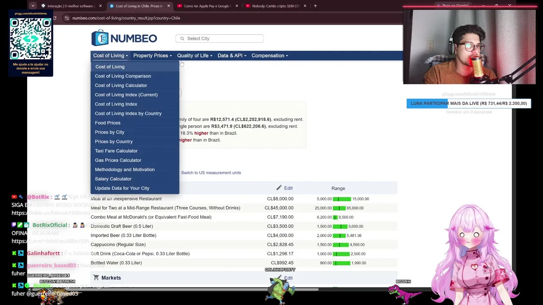543x305 pixels.
Task: Open the tab search chevron in Chrome
Action: (x=33, y=6)
